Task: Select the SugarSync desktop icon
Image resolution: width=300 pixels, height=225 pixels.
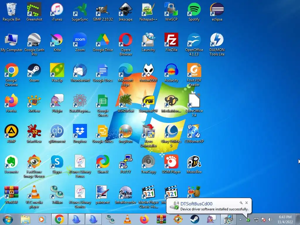Action: [x=80, y=12]
